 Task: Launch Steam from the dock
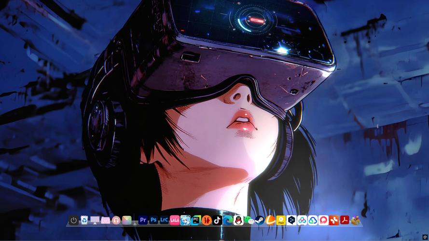[260, 220]
